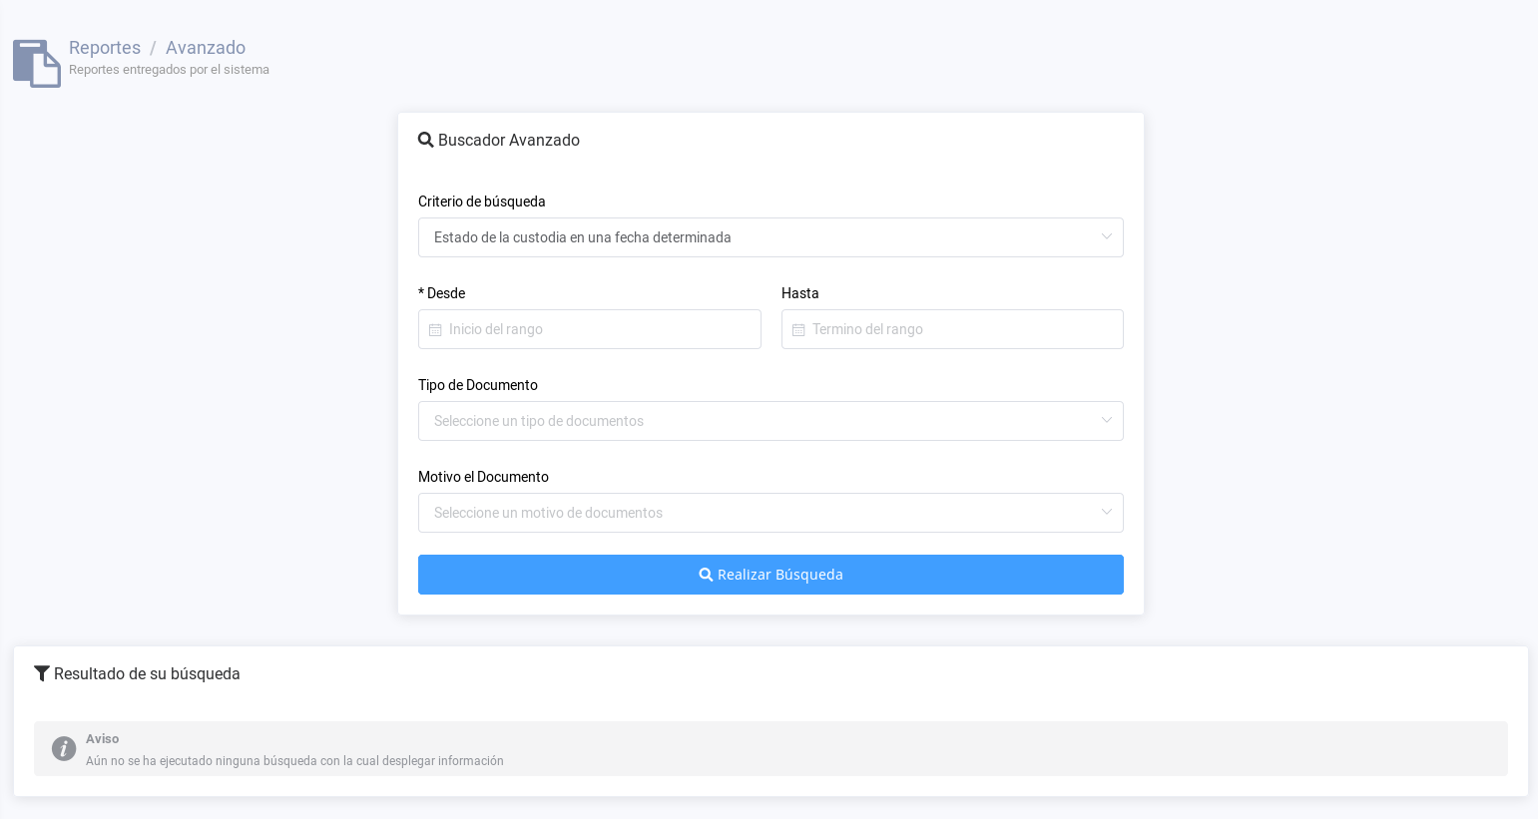
Task: Click the Criterio de búsqueda label
Action: coord(482,202)
